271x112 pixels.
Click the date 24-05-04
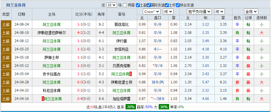pyautogui.click(x=22, y=74)
